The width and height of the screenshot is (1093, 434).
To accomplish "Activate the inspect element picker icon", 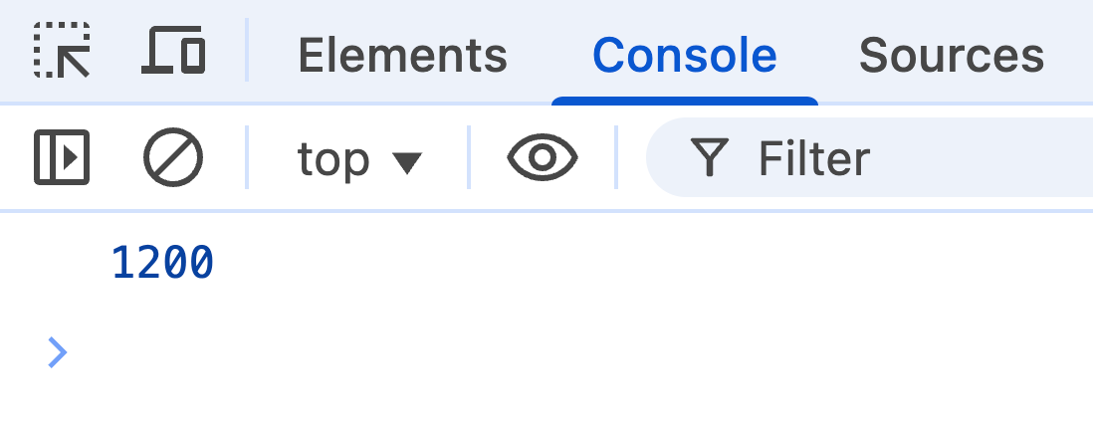I will [62, 51].
